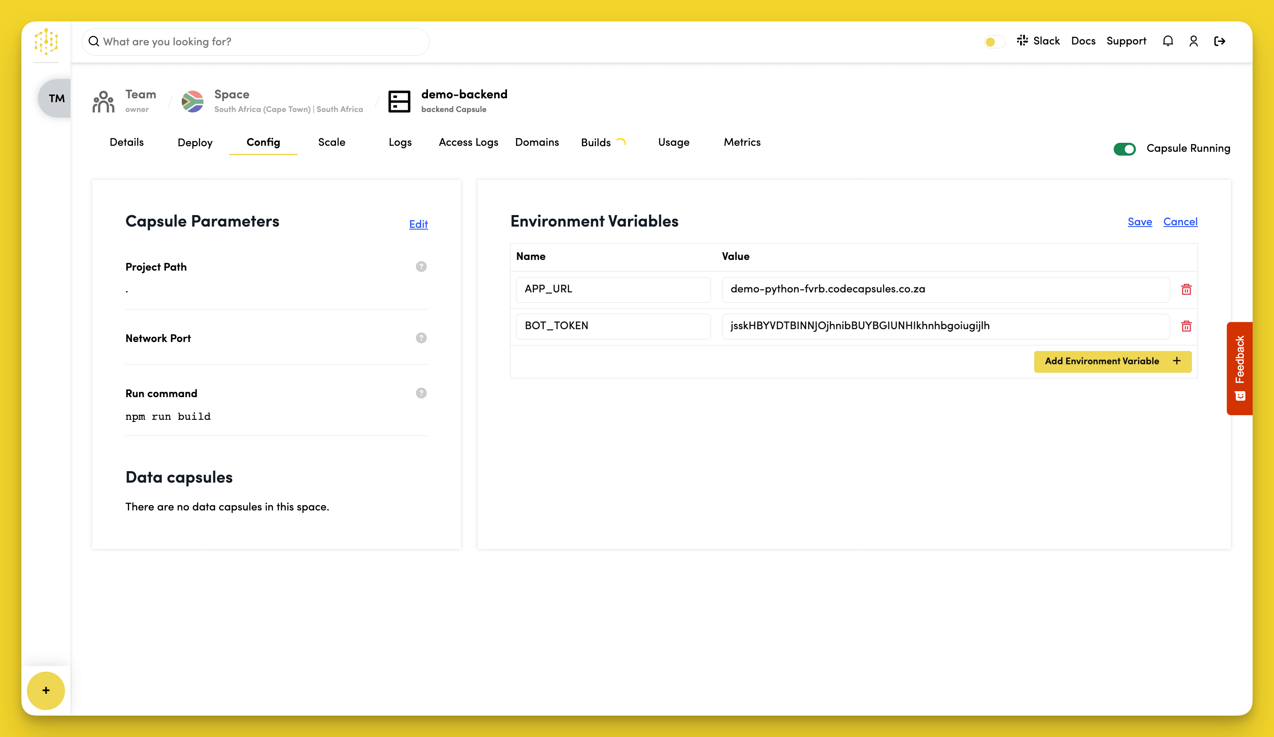Image resolution: width=1274 pixels, height=737 pixels.
Task: Toggle Capsule Running off
Action: (x=1124, y=149)
